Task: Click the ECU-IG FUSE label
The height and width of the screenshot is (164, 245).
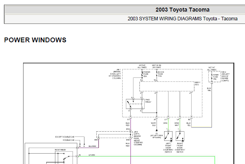Action: coord(161,74)
